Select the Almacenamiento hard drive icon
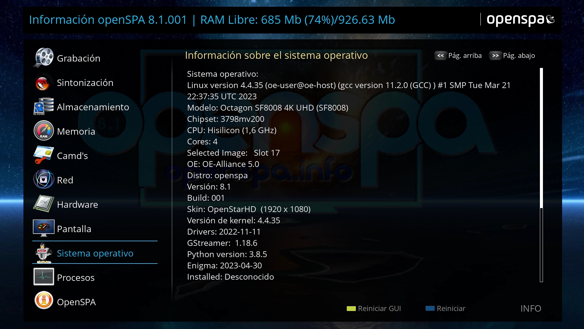The image size is (584, 329). tap(43, 107)
